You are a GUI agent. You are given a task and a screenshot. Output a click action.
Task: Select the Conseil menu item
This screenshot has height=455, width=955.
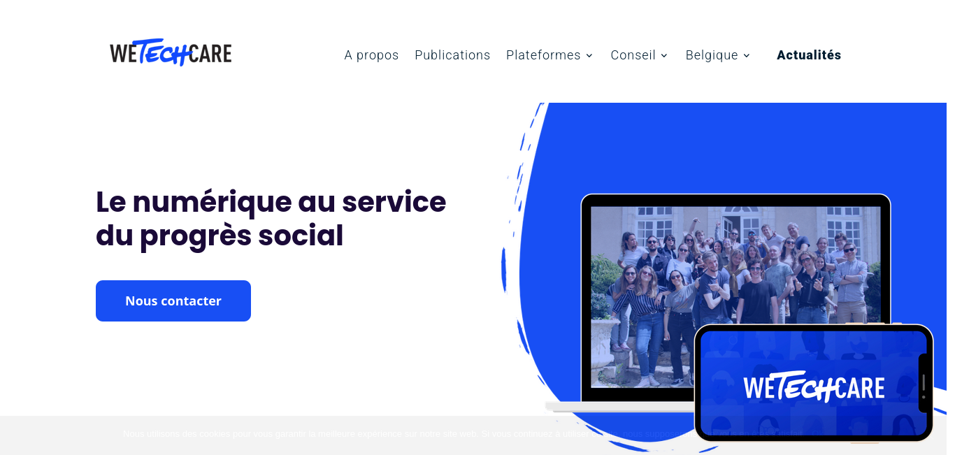pos(633,55)
